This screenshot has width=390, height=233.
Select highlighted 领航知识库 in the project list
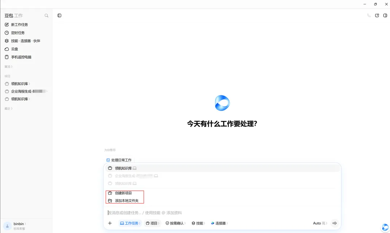point(222,168)
